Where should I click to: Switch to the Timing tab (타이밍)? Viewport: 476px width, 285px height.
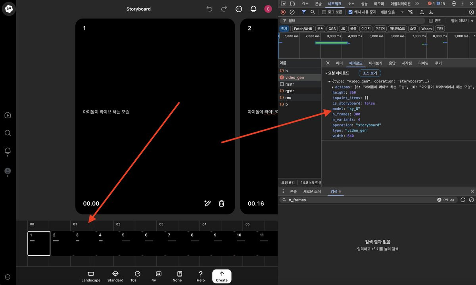click(423, 63)
